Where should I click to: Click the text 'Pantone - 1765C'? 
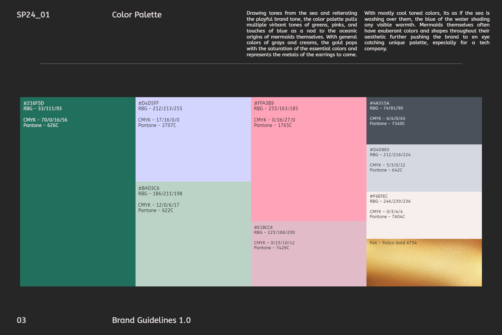click(273, 125)
